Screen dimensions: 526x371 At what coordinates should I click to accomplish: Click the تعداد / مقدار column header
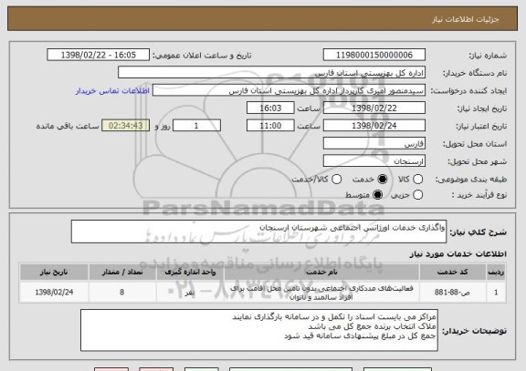tap(122, 273)
